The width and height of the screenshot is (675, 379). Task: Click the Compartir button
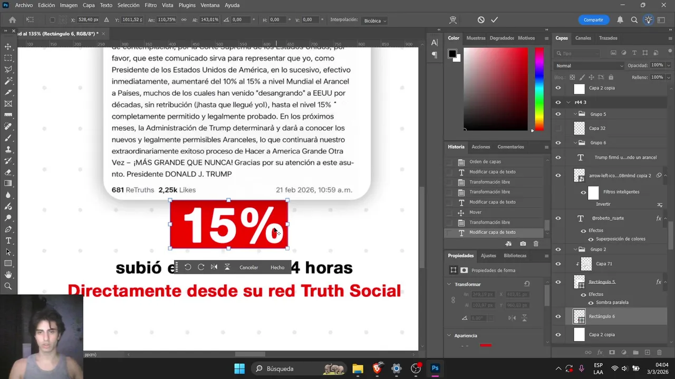click(593, 20)
